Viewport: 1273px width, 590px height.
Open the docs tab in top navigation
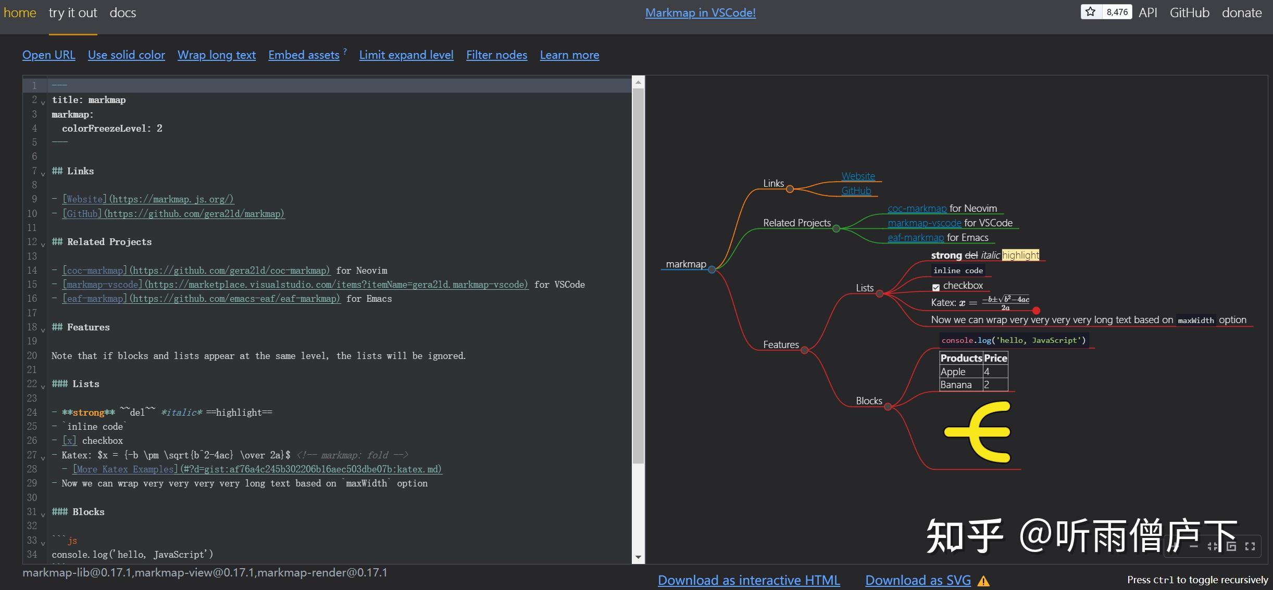coord(122,13)
